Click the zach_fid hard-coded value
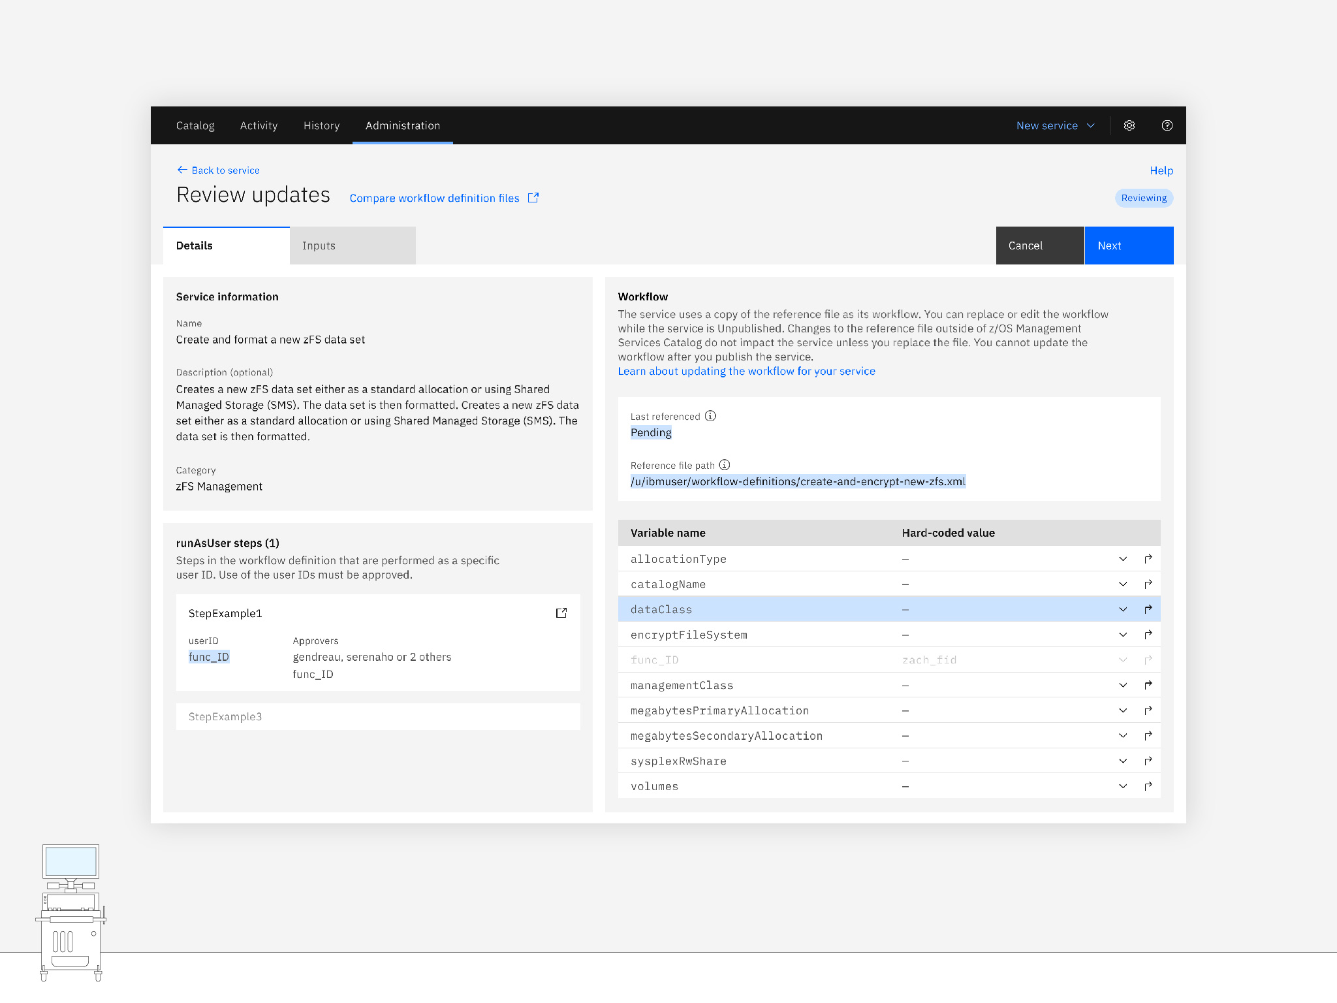This screenshot has width=1337, height=1003. (929, 660)
